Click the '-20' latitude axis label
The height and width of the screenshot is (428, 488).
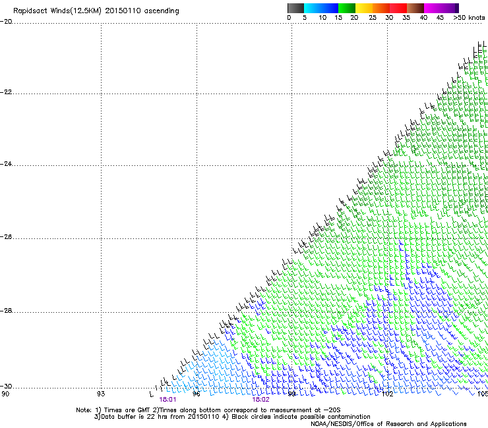click(x=6, y=22)
